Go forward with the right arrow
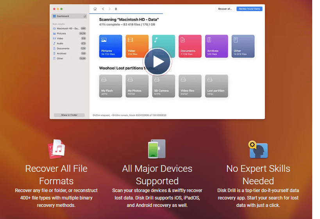Screen dimensions: 320x219 [x=109, y=9]
